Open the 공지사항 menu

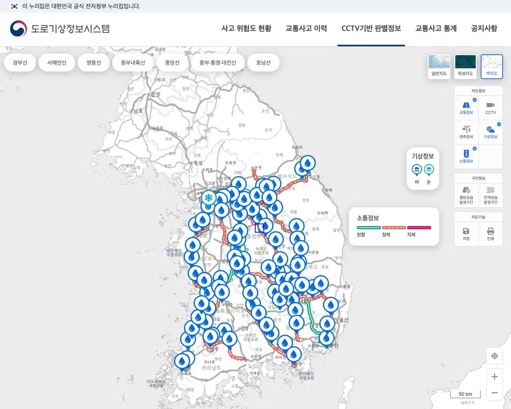[x=484, y=28]
